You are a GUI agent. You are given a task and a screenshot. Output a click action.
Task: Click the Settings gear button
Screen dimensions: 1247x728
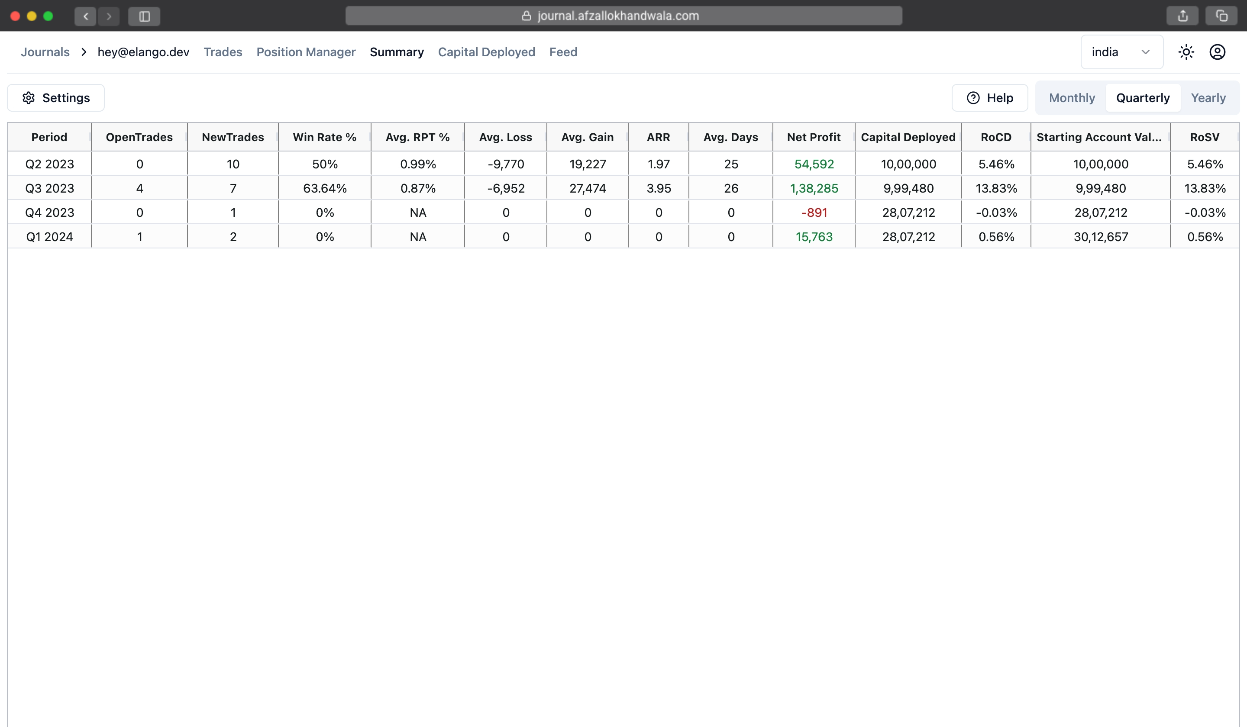click(x=56, y=98)
